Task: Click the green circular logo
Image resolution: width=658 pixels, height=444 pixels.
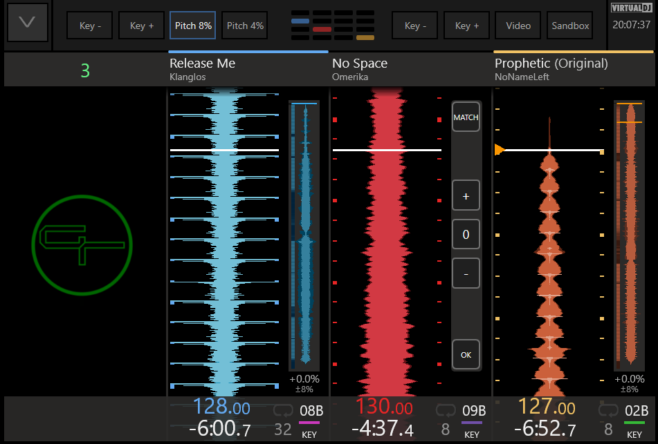Action: (x=82, y=245)
